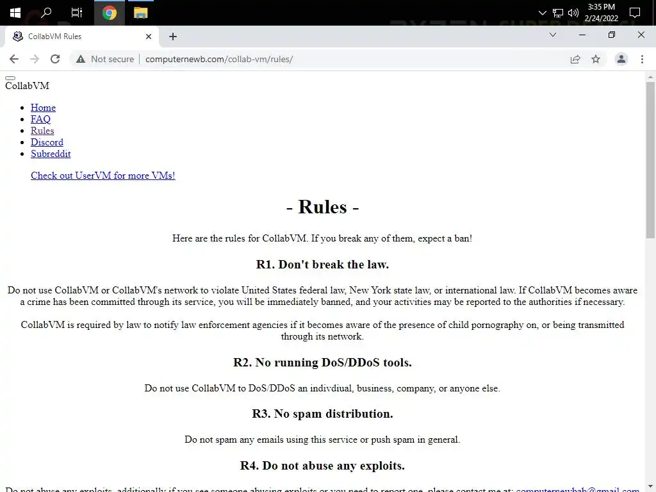
Task: Select the CollabVM Rules tab
Action: pos(82,37)
